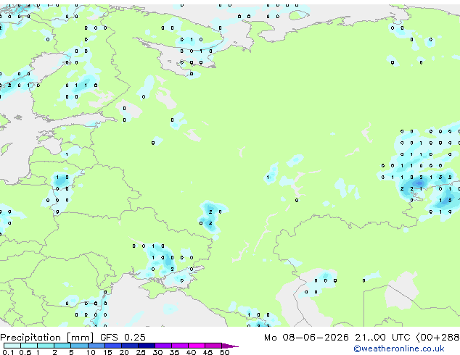Pick the 15–20 mm legend color swatch

(x=112, y=346)
